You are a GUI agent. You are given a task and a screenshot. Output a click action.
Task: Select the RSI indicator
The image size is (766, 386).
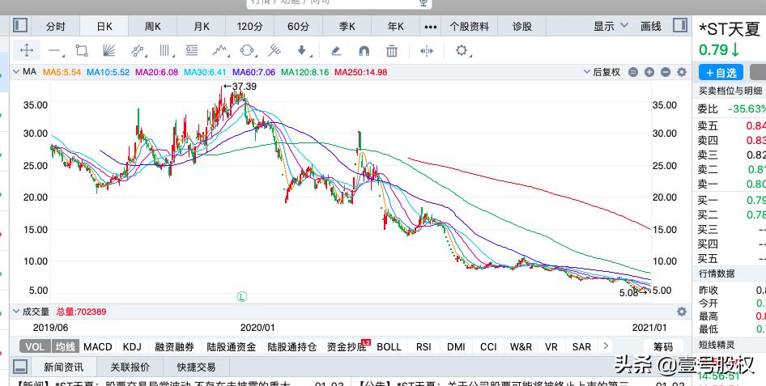pos(423,346)
